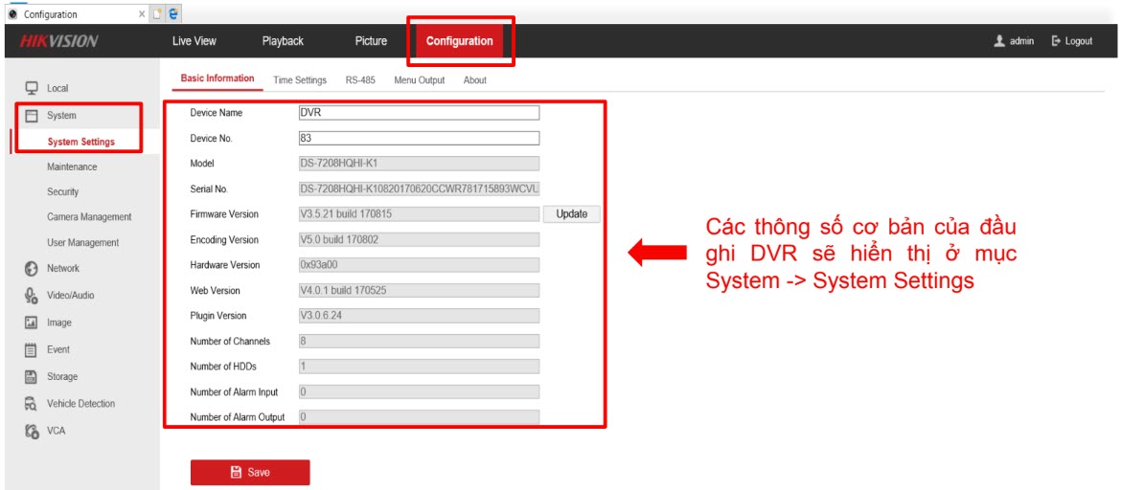Click the Network globe icon
Viewport: 1121px width, 490px height.
point(31,269)
